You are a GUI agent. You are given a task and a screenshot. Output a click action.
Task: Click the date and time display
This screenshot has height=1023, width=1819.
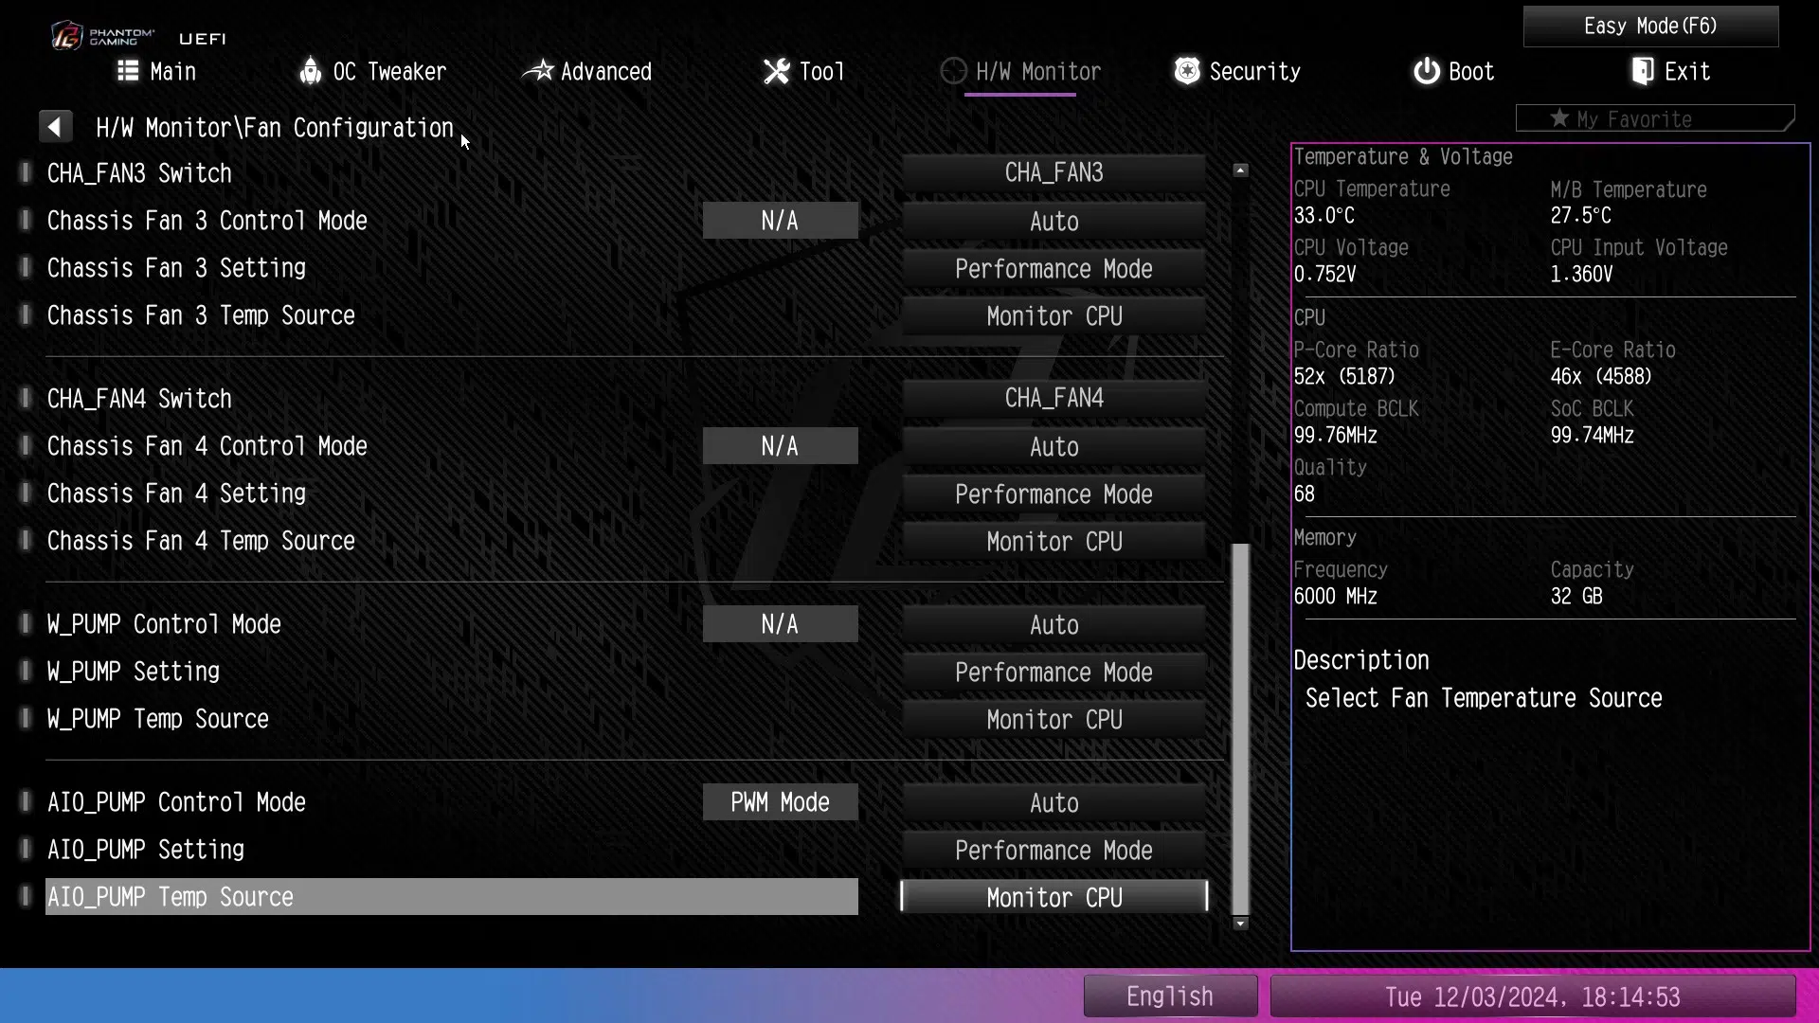[1533, 996]
